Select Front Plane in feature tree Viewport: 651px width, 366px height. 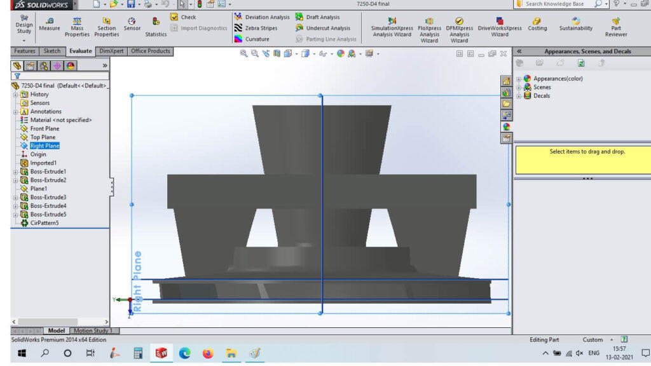(x=45, y=128)
